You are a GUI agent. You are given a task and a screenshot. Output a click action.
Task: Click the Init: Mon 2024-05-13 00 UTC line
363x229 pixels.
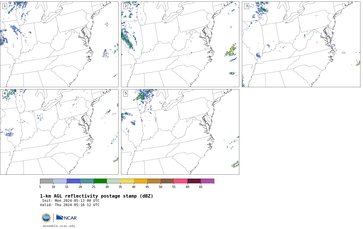pos(71,201)
